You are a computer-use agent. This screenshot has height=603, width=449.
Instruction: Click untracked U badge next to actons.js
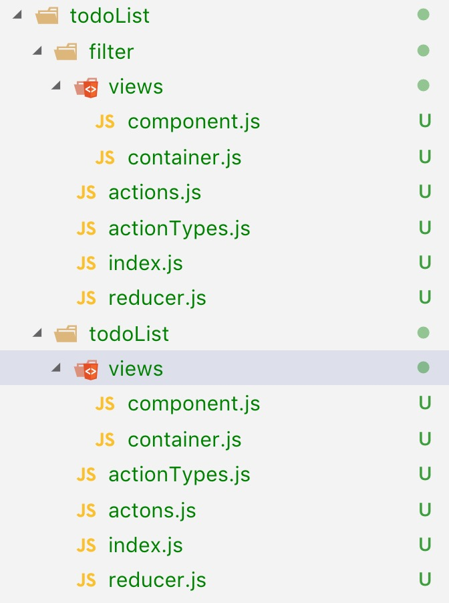(424, 510)
